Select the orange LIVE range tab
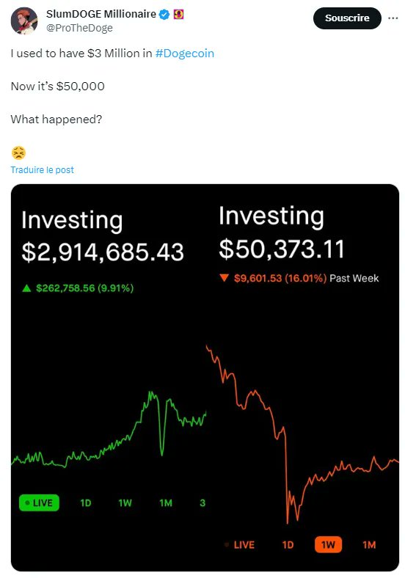 pyautogui.click(x=240, y=545)
